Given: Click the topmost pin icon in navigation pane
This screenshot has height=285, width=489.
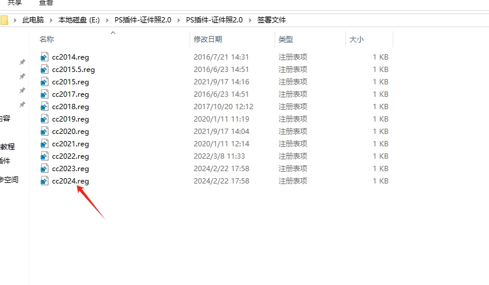Looking at the screenshot, I should pyautogui.click(x=22, y=62).
